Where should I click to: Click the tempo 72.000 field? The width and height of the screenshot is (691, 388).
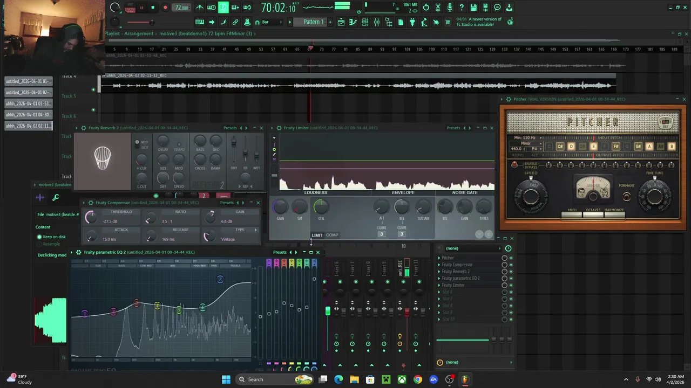coord(182,8)
